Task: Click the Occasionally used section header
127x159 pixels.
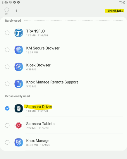Action: point(18,96)
